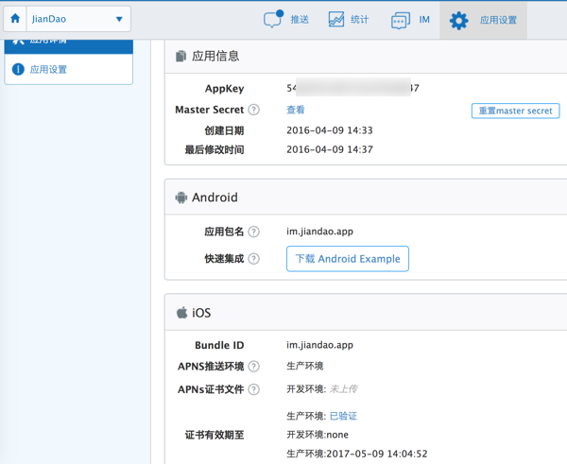Open the 快速集成 help question mark

(254, 259)
